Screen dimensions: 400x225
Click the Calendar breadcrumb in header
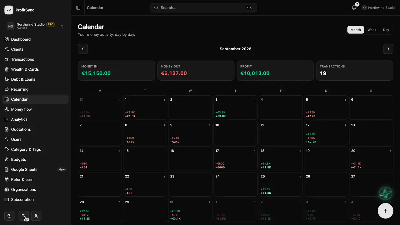95,7
